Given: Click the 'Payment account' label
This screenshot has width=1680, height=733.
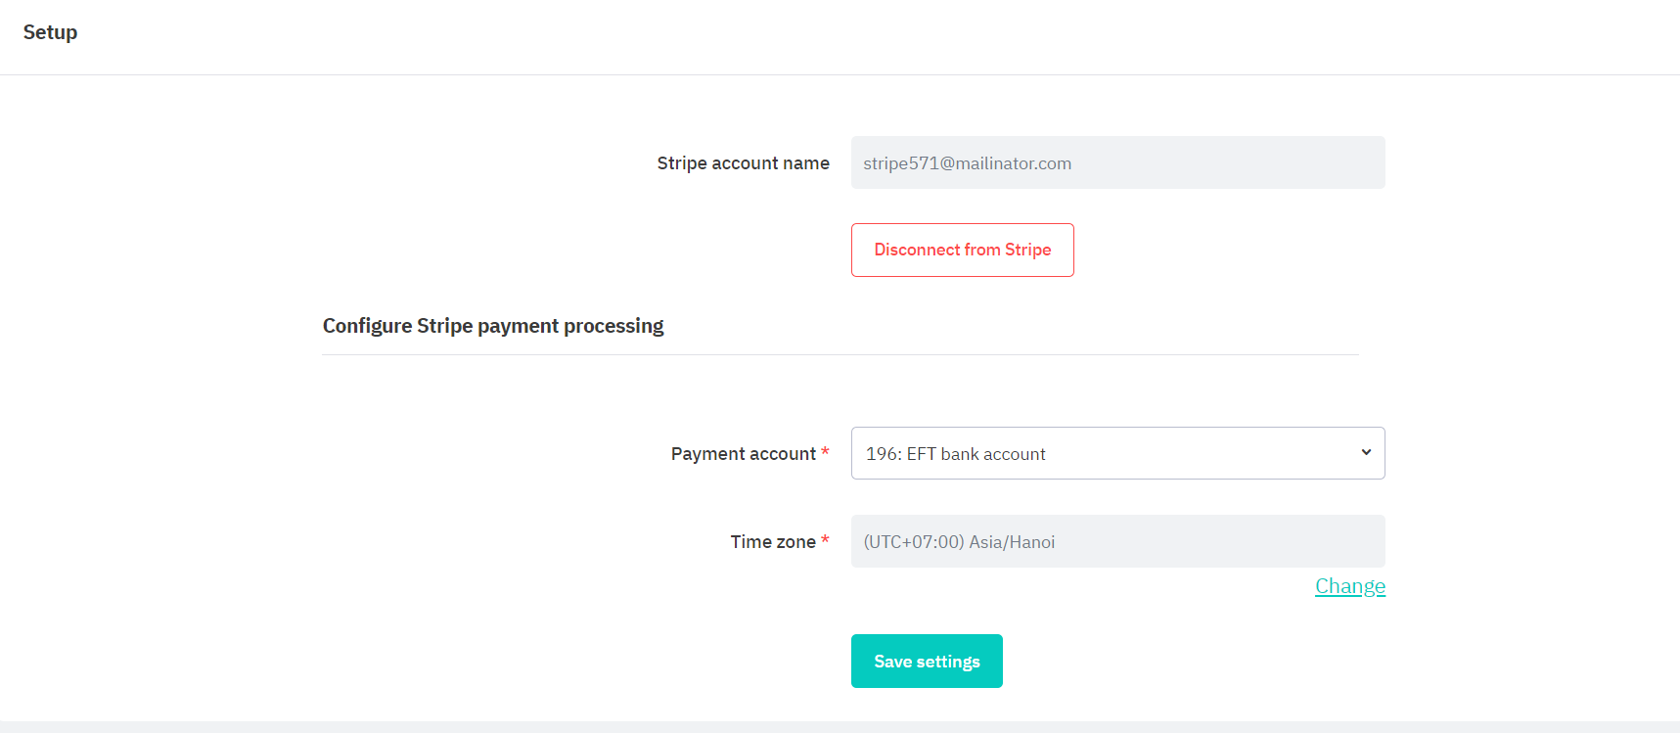Looking at the screenshot, I should pyautogui.click(x=743, y=454).
